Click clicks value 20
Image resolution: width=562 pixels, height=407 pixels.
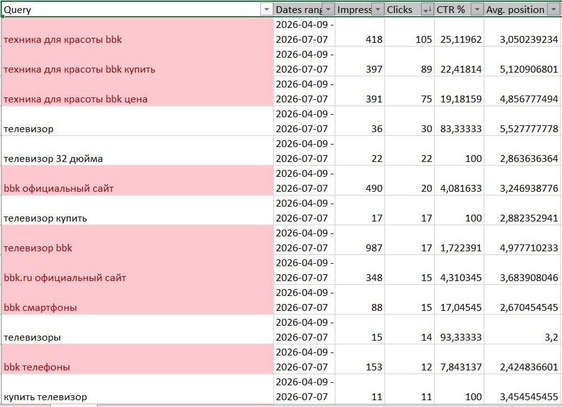(x=409, y=181)
